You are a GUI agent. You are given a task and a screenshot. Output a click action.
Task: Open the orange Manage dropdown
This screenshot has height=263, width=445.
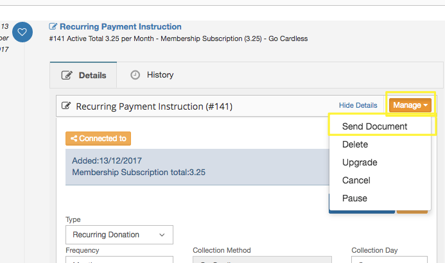pyautogui.click(x=410, y=105)
